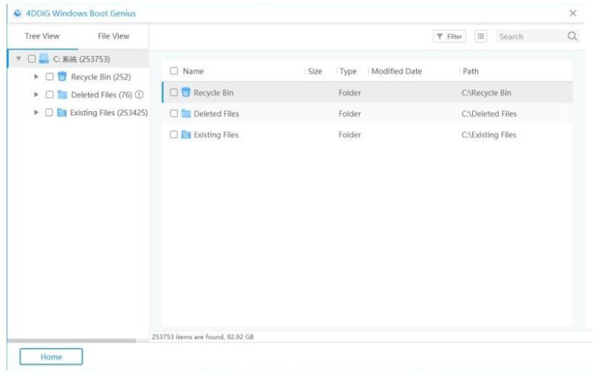Screen dimensions: 593x376
Task: Click the Existing Files folder icon in list
Action: pos(186,135)
